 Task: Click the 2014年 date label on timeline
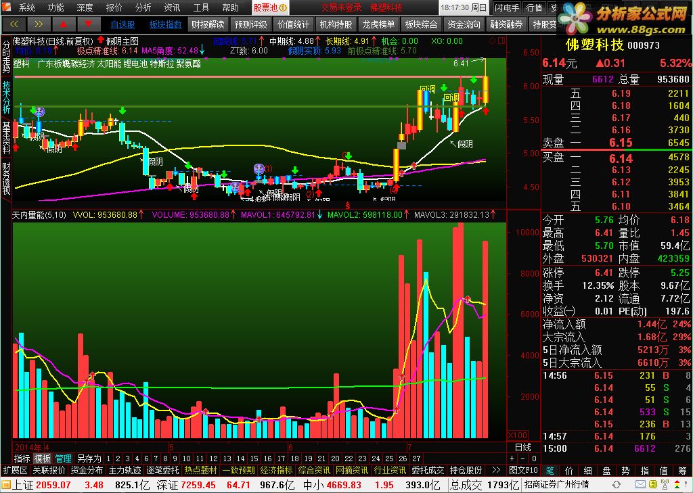coord(28,447)
